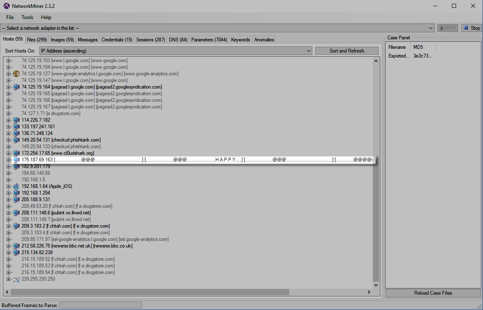Click the horizontal scrollbar thumb in hosts list
The height and width of the screenshot is (310, 483).
pos(150,292)
